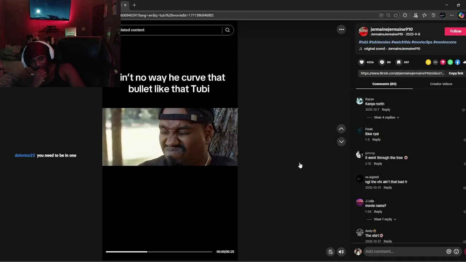466x262 pixels.
Task: Open the Favorites list toolbar icon
Action: pos(424,15)
